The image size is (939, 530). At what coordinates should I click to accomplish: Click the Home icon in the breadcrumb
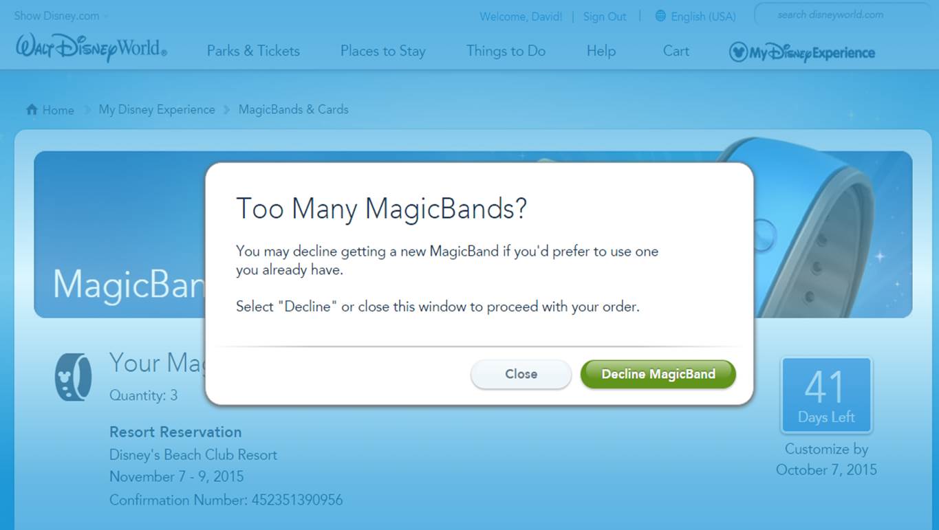coord(32,110)
